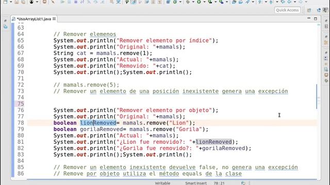
Task: Click the Open Perspective icon
Action: [x=309, y=10]
